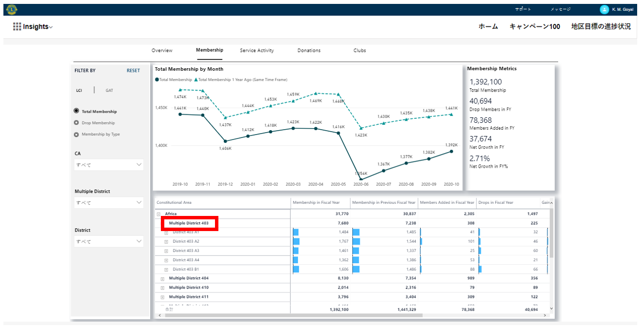Select the Drop Membership radio option
The width and height of the screenshot is (643, 330).
(76, 123)
